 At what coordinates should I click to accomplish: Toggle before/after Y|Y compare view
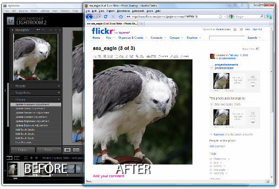tap(76, 150)
